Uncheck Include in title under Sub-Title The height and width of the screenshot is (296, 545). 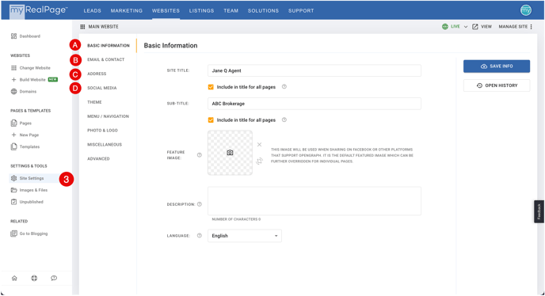(211, 120)
